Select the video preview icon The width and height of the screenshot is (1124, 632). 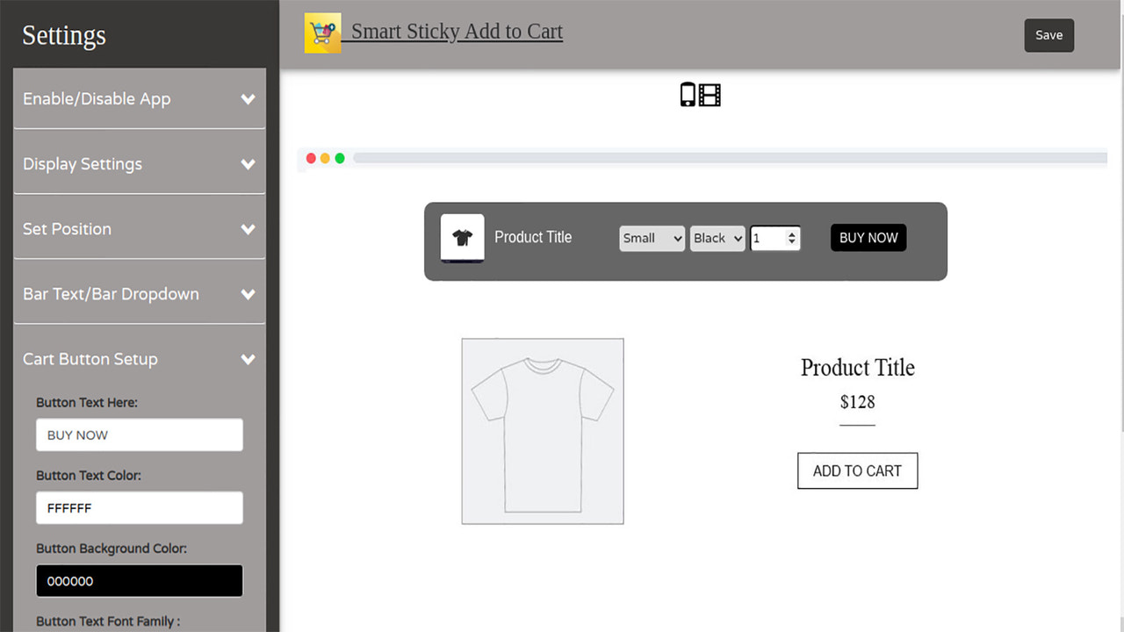point(710,94)
